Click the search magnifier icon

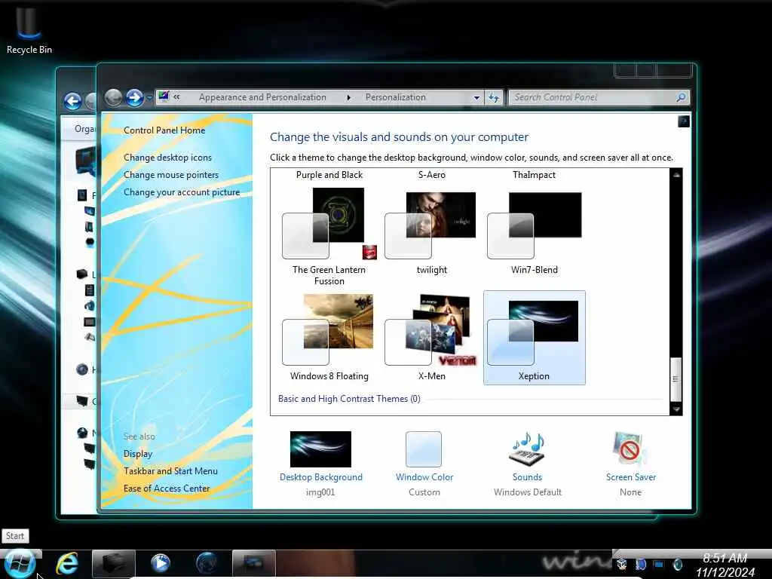[681, 97]
